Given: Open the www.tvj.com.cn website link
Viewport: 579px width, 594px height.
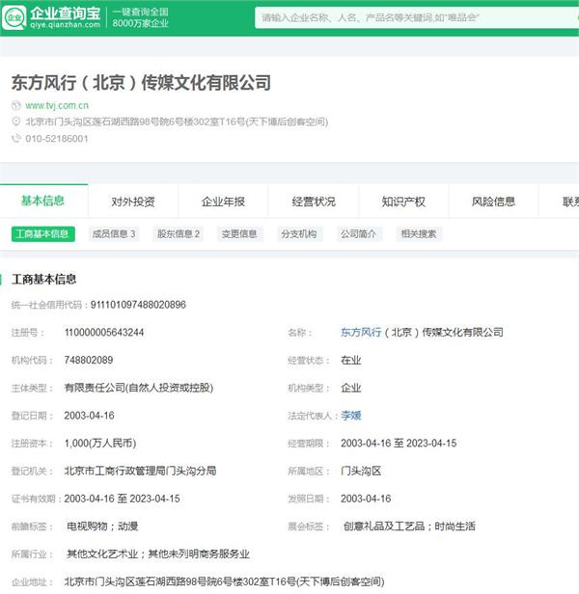Looking at the screenshot, I should click(x=57, y=106).
